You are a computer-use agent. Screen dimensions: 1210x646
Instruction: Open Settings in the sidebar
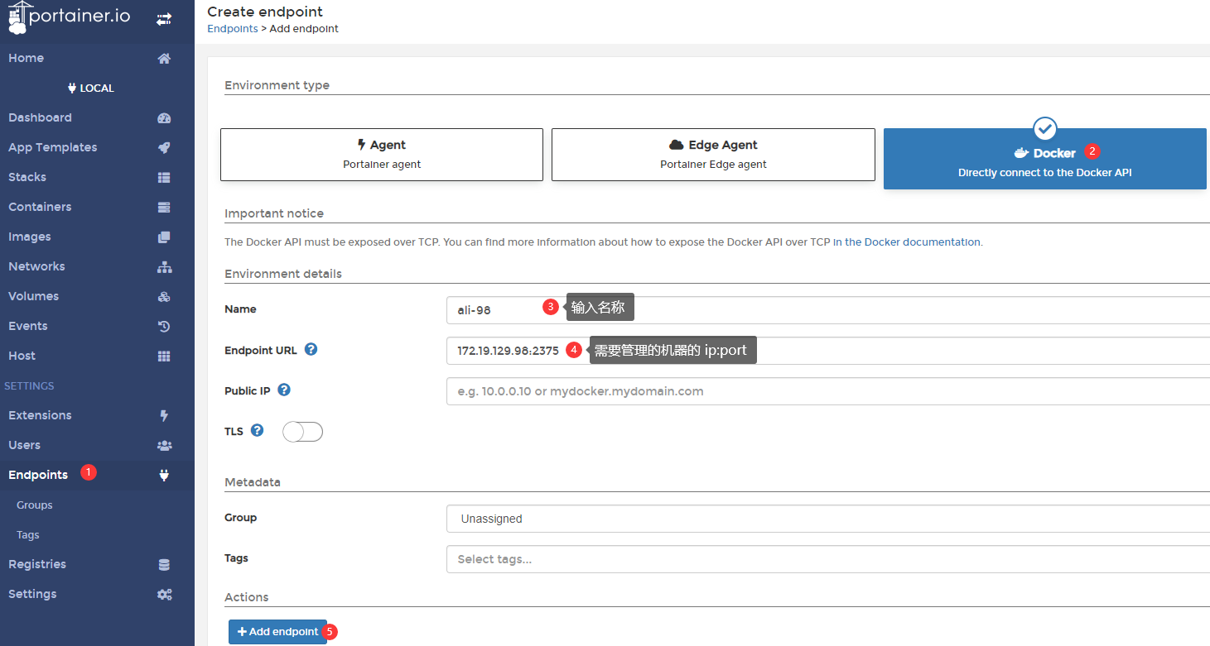click(97, 594)
